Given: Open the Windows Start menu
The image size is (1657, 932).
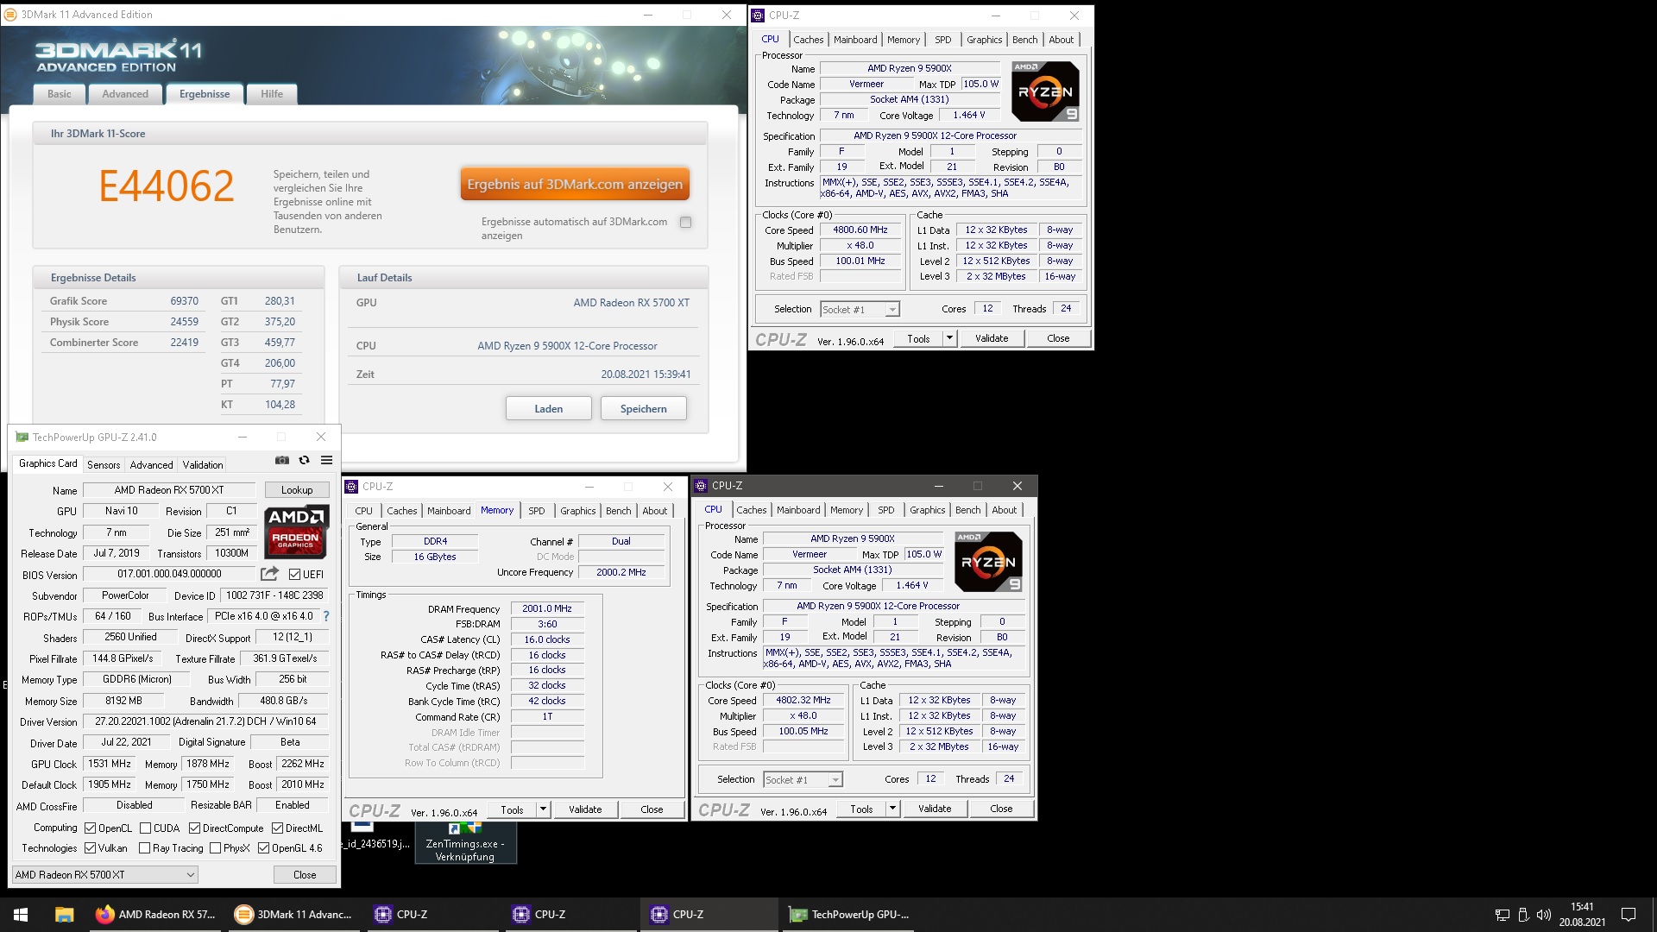Looking at the screenshot, I should coord(21,914).
